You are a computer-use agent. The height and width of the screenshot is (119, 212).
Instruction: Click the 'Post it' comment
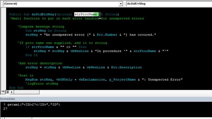(26, 76)
